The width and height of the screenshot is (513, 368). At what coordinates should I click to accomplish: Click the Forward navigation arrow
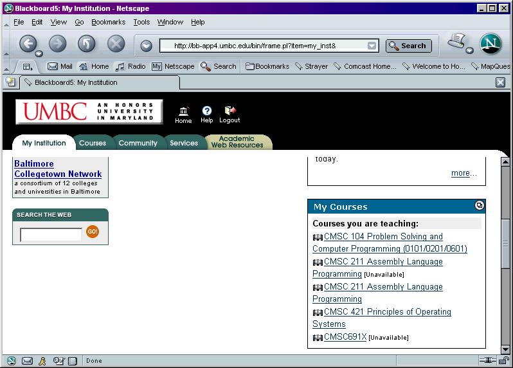pos(58,44)
